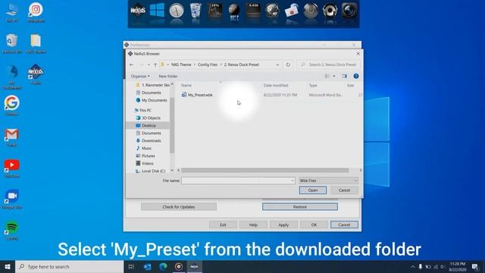Click the speaker icon in the dock
This screenshot has width=485, height=273.
coord(330,11)
